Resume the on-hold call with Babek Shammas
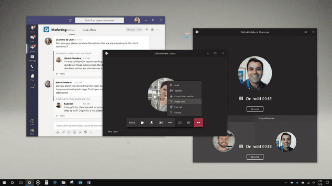The width and height of the screenshot is (332, 186). point(255,109)
